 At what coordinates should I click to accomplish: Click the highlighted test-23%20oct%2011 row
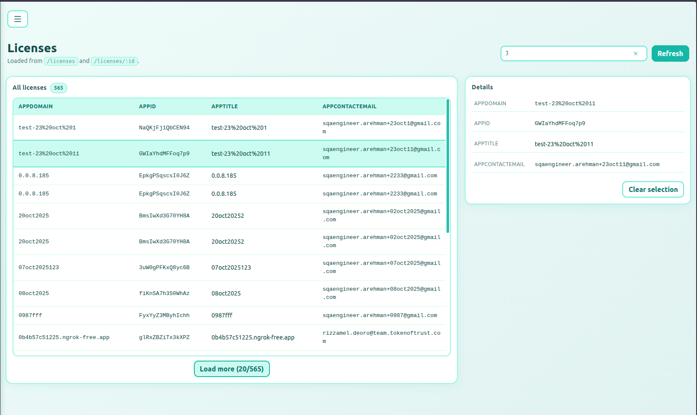(229, 154)
